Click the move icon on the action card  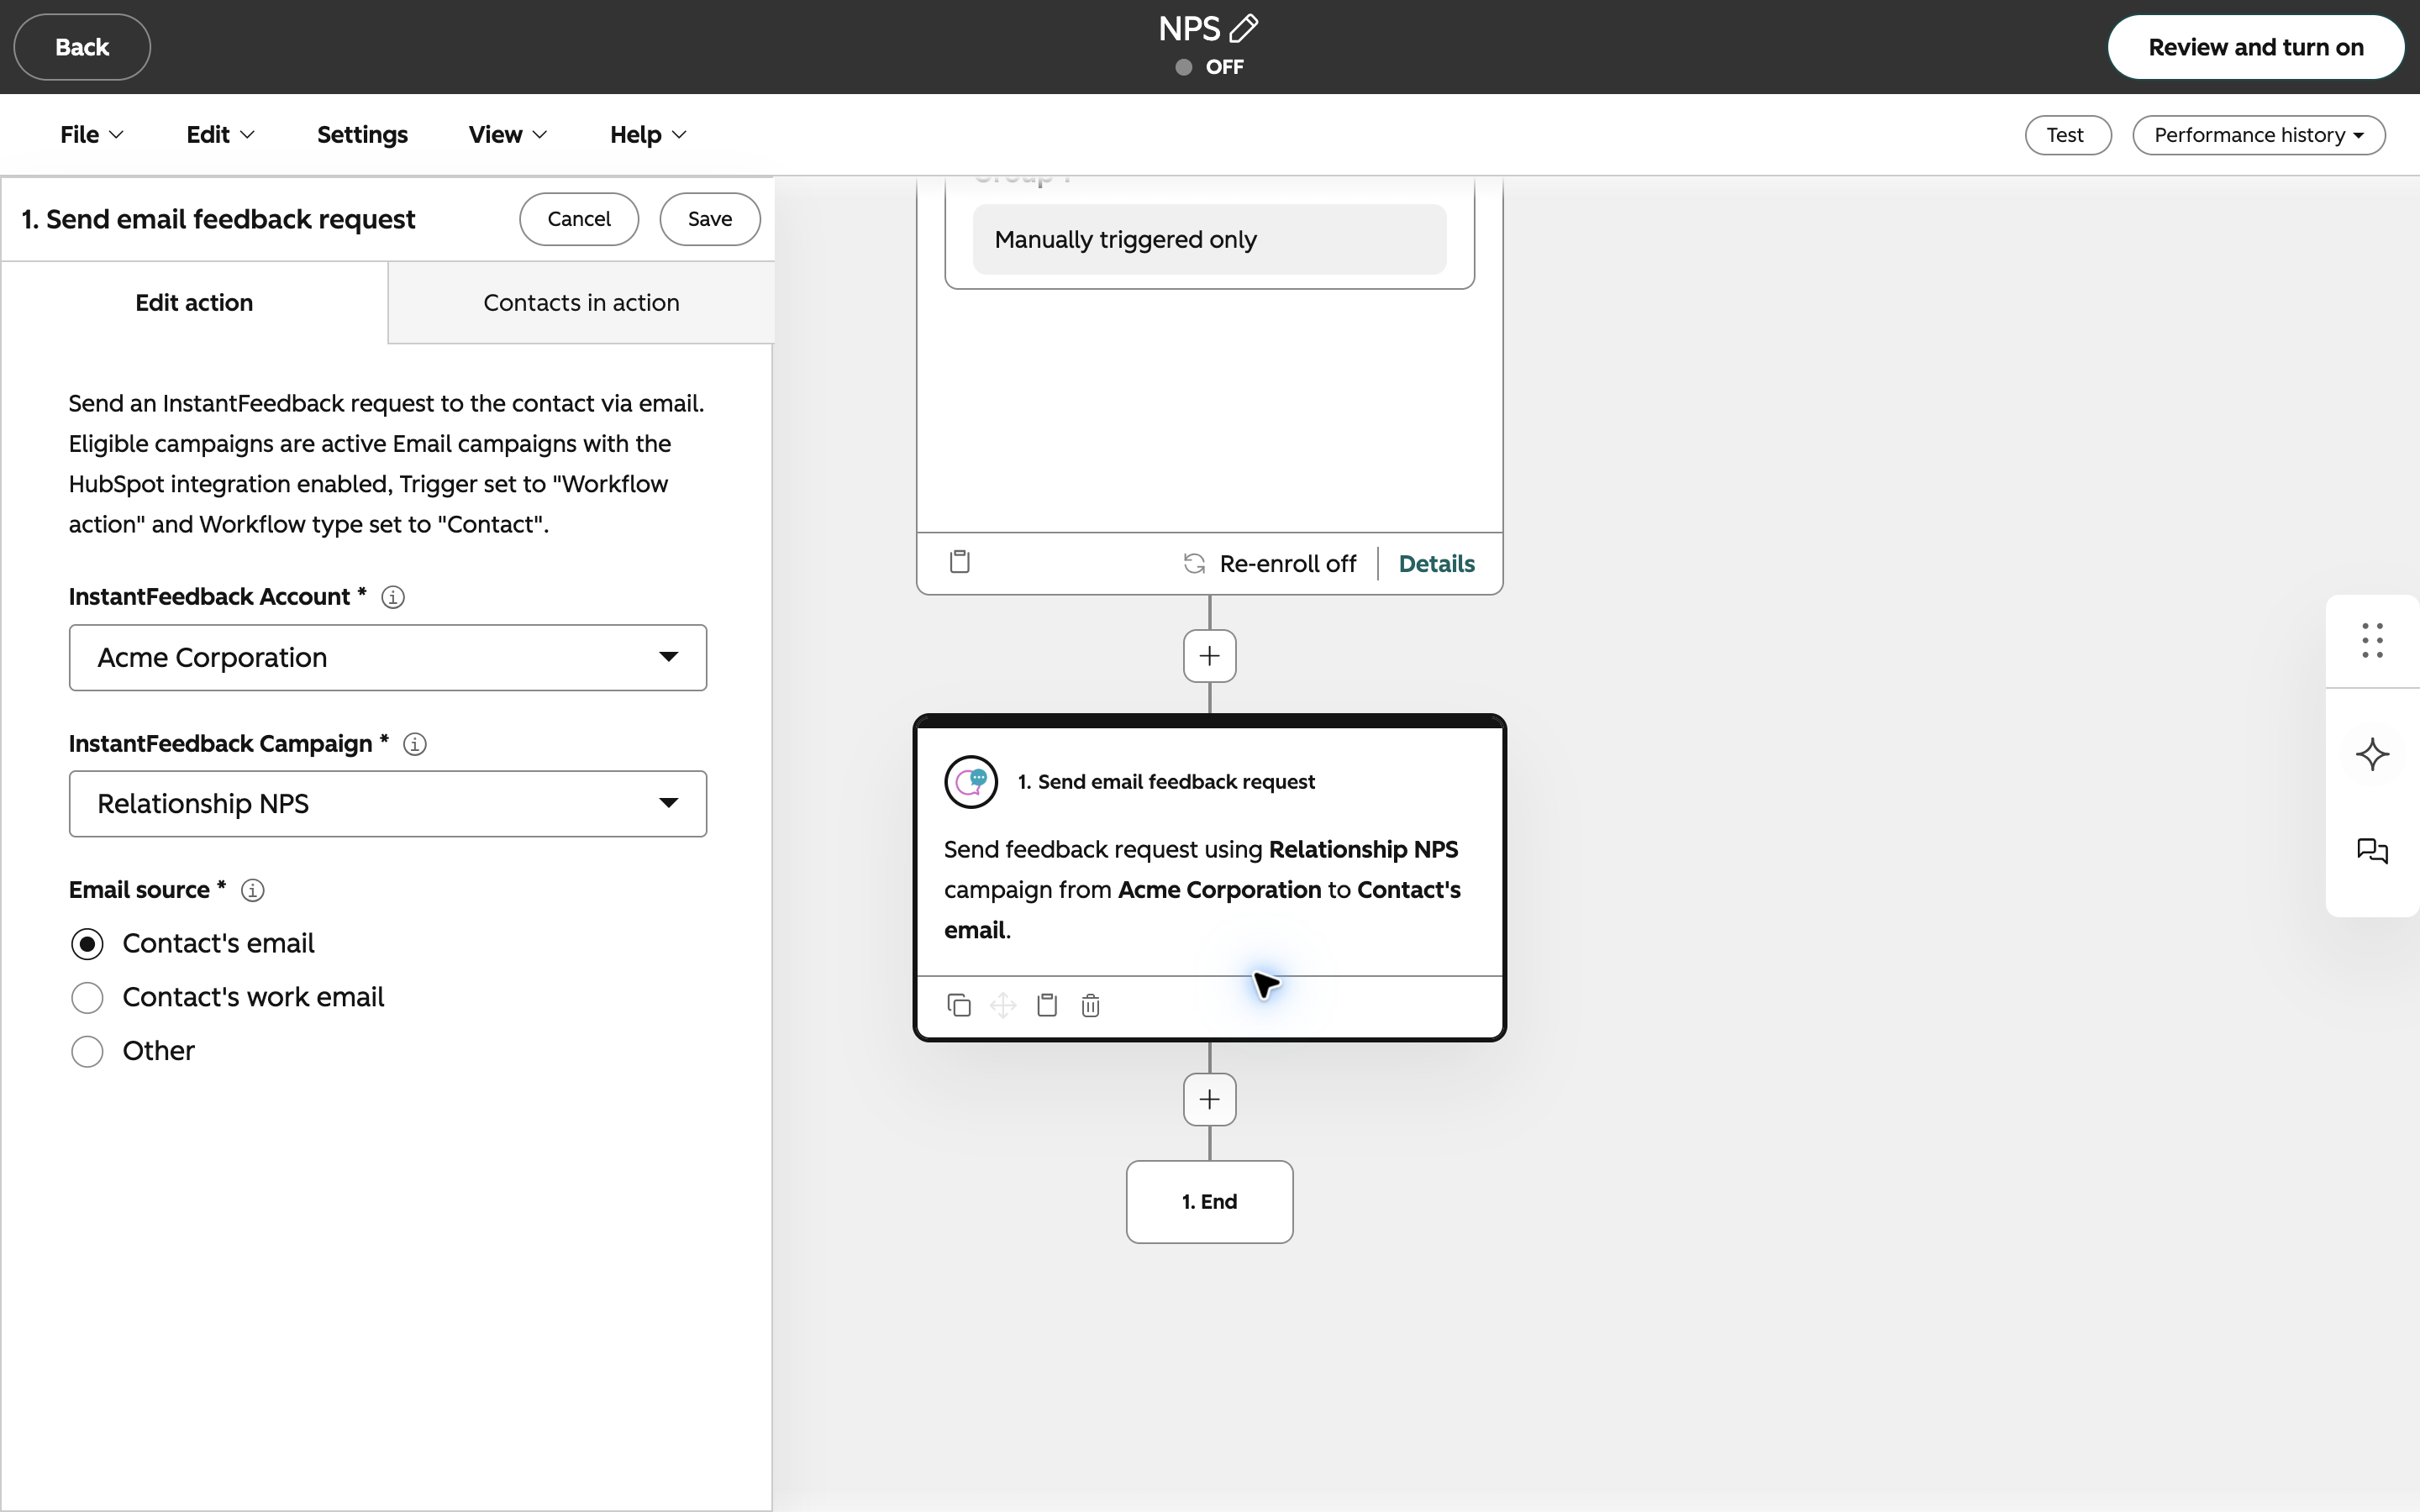coord(1003,1005)
